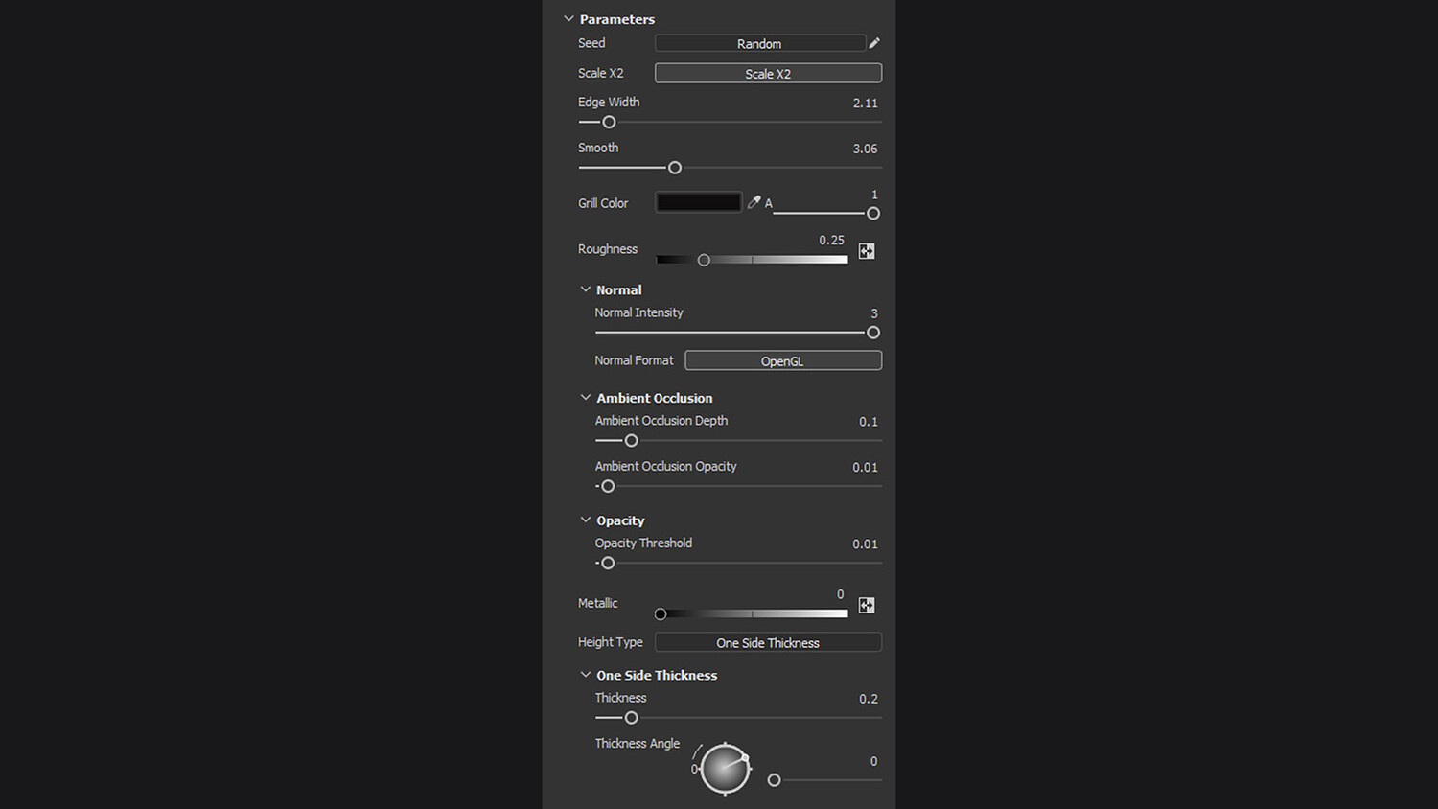Click the Normal Intensity slider handle
The height and width of the screenshot is (809, 1438).
(x=872, y=333)
